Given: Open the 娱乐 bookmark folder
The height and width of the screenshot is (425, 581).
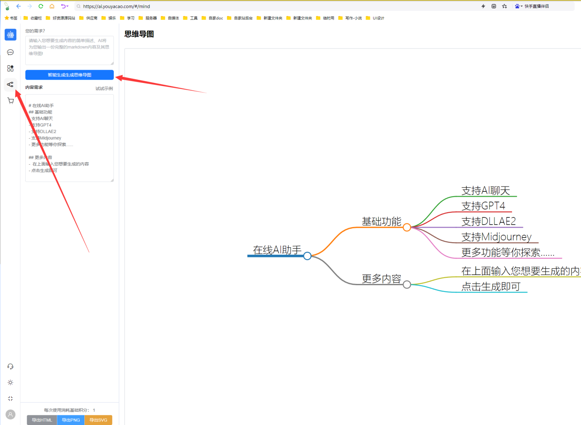Looking at the screenshot, I should (109, 18).
